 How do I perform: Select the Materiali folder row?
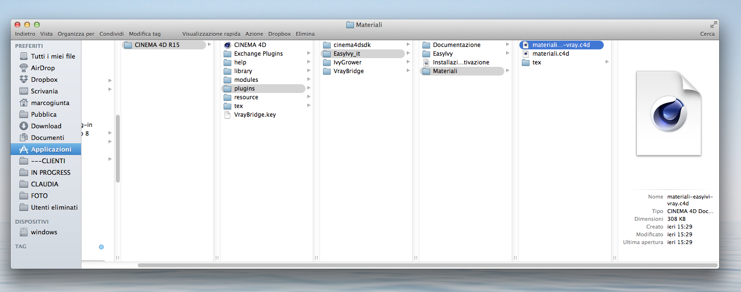pos(462,71)
